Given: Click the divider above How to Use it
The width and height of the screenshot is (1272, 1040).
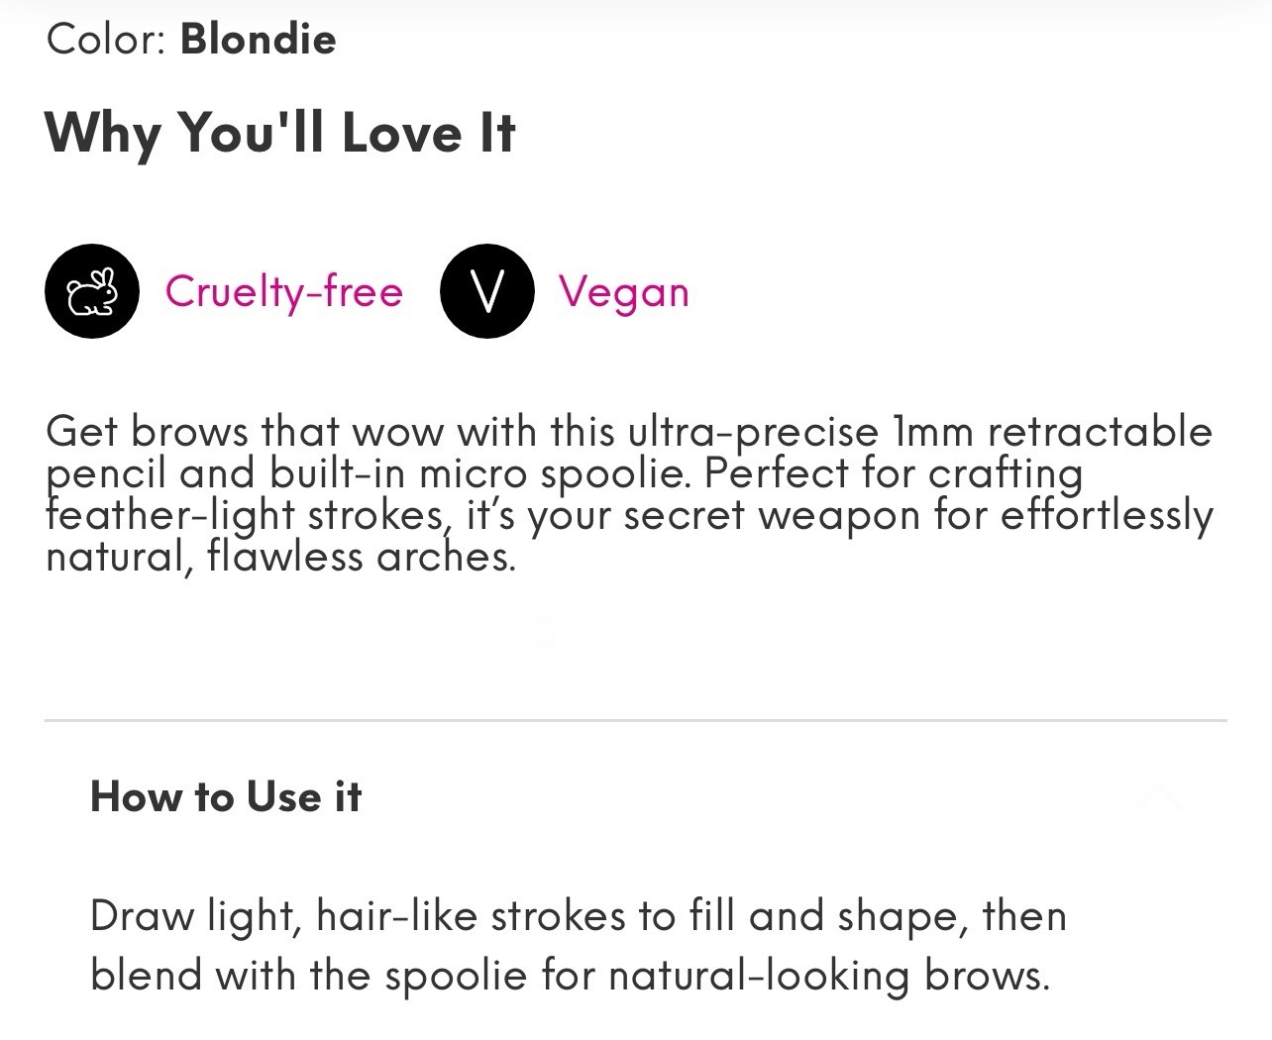Looking at the screenshot, I should click(636, 720).
